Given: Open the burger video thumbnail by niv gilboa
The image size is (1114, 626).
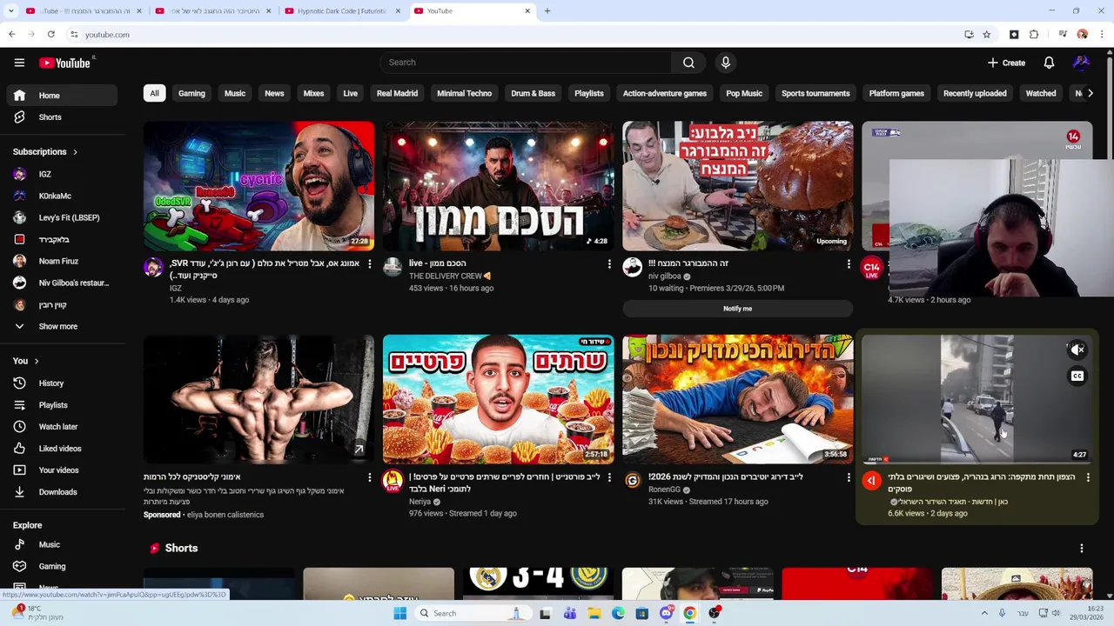Looking at the screenshot, I should (737, 186).
